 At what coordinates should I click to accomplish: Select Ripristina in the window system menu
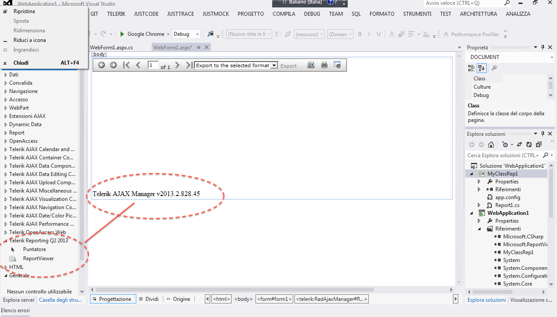[24, 11]
